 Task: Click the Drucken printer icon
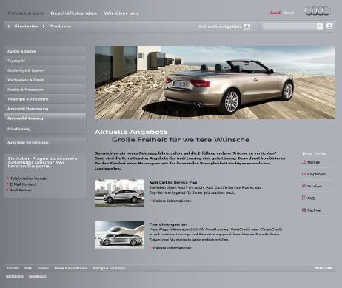(304, 186)
